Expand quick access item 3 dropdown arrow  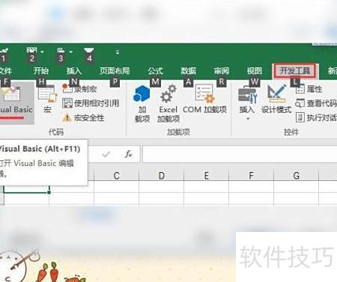click(71, 52)
